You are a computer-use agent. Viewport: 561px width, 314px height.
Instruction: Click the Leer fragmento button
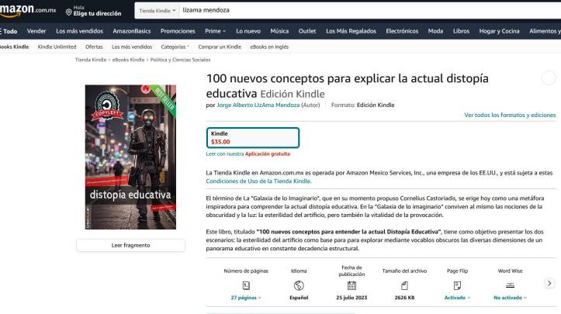[130, 245]
